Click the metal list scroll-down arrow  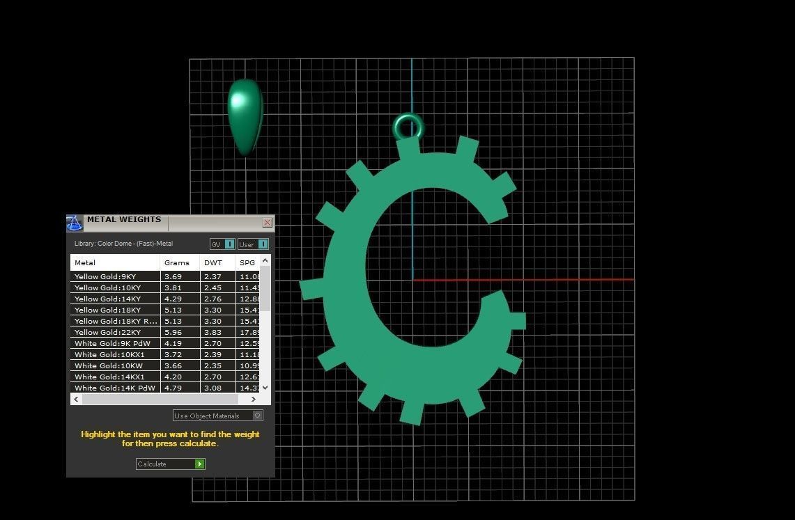(x=265, y=388)
